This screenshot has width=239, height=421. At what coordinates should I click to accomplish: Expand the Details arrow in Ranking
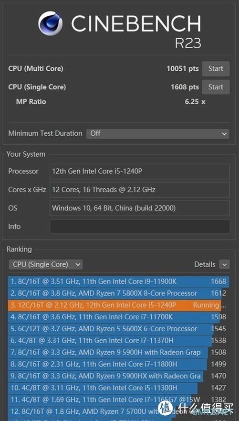point(224,264)
